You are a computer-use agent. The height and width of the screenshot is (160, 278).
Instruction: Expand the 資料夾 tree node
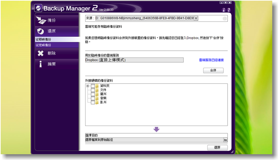(87, 86)
